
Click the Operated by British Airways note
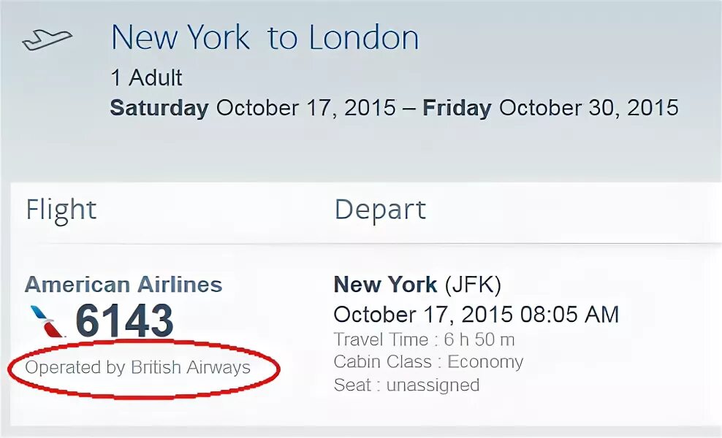tap(138, 368)
